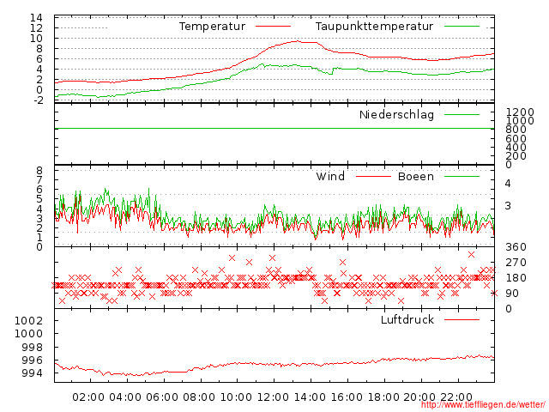Click the 20:00 time axis label
This screenshot has height=412, width=549.
[x=419, y=397]
